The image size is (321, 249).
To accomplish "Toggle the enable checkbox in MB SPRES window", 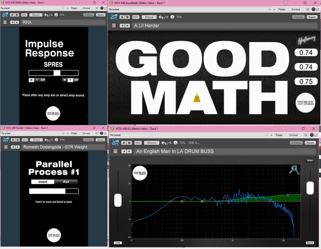I will click(105, 8).
